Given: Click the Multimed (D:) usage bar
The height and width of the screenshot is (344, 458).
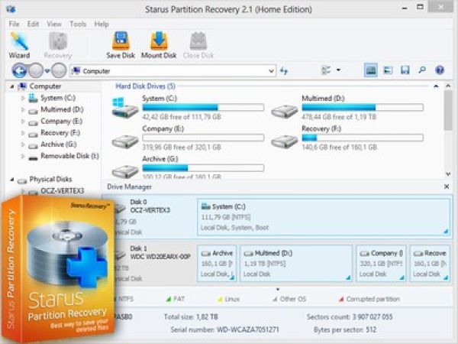Looking at the screenshot, I should click(363, 108).
